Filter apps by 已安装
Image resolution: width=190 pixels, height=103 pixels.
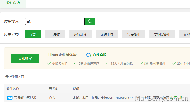[x=55, y=34]
